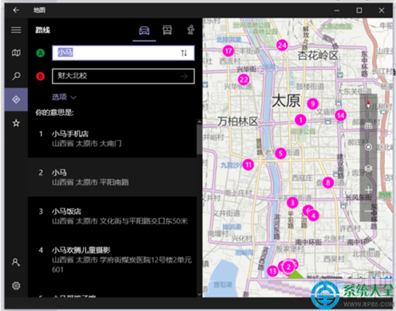Click map pin number 11

pos(248,165)
